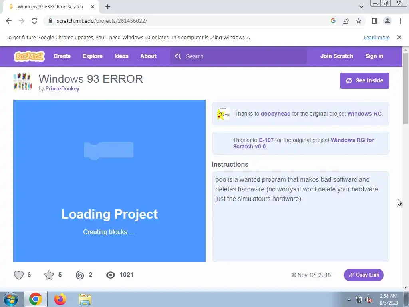Love this project heart icon
This screenshot has width=409, height=307.
click(x=19, y=275)
